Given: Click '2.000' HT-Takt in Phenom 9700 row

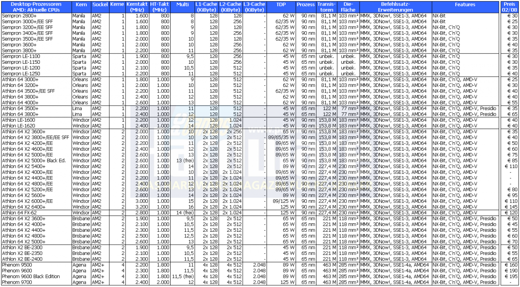Looking at the screenshot, I should [163, 282].
